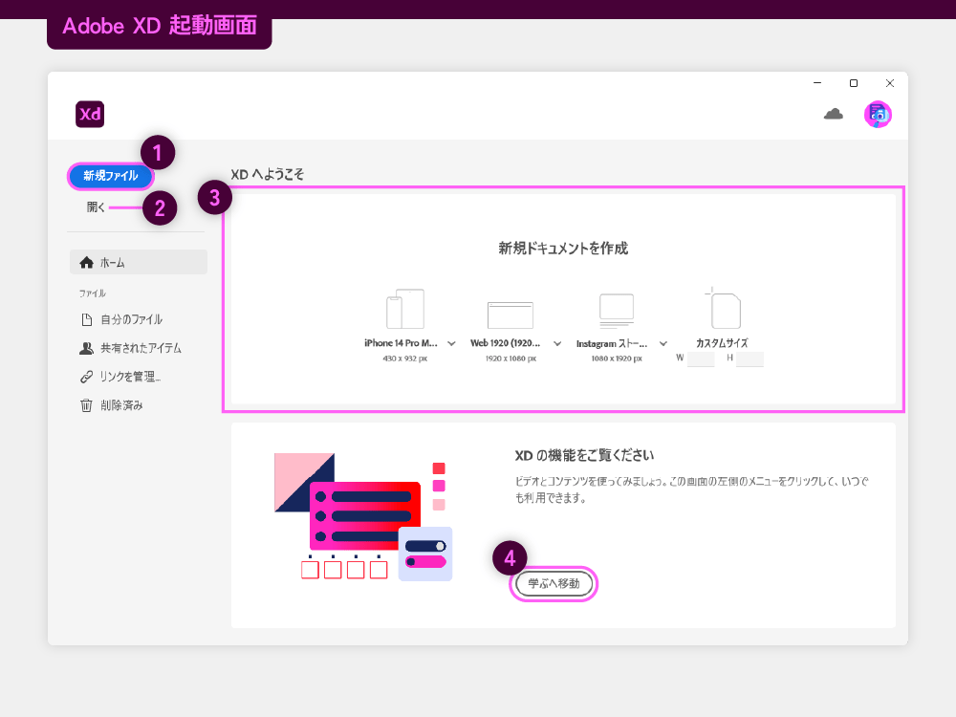Open the user profile avatar
956x717 pixels.
(x=878, y=114)
